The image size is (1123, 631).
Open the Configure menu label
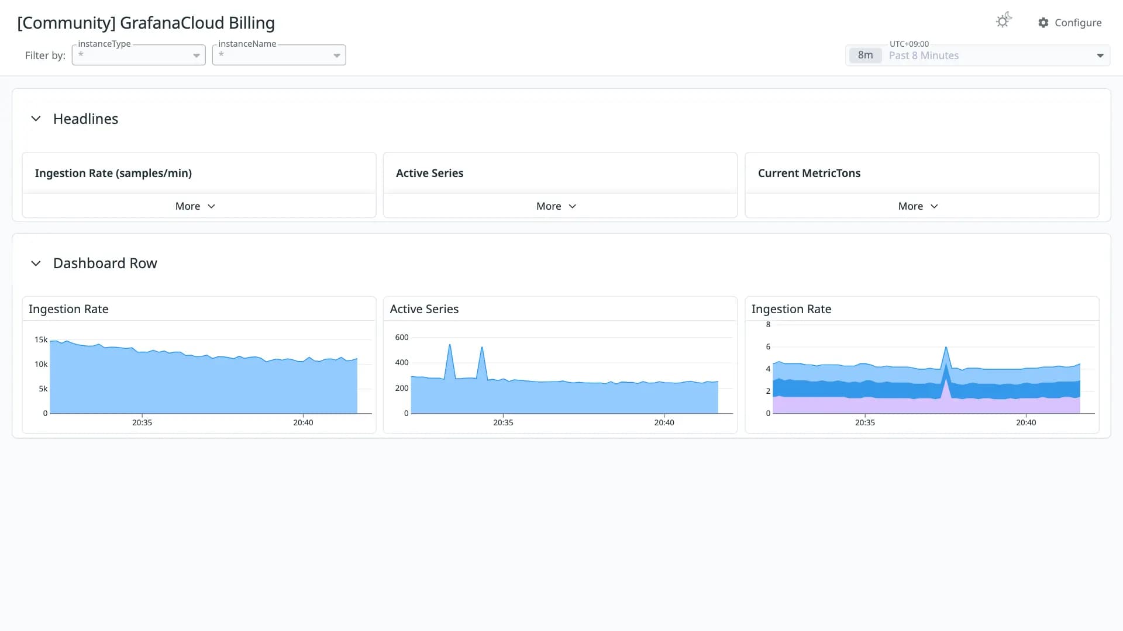(1078, 23)
